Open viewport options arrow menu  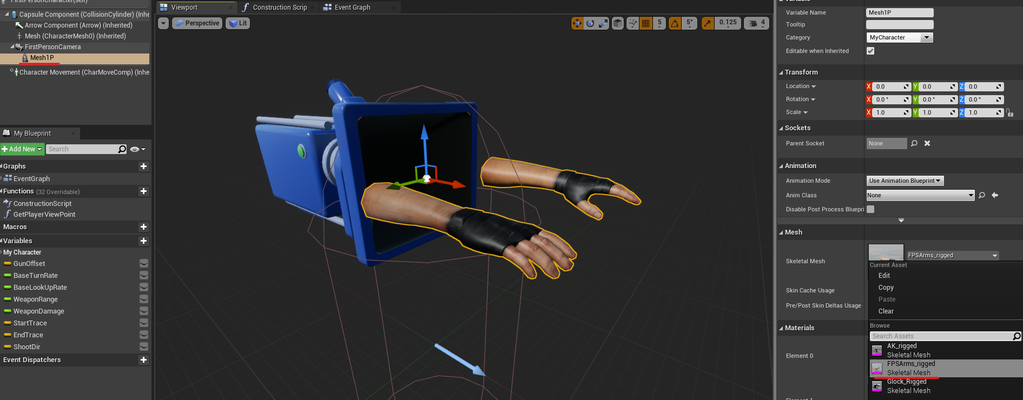coord(163,23)
